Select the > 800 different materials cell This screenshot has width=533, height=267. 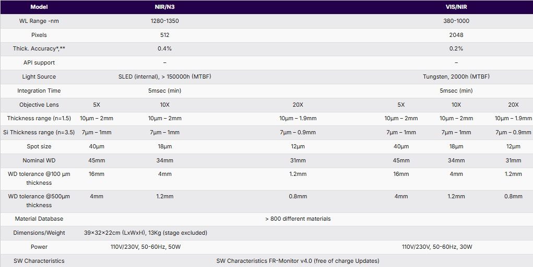(298, 219)
